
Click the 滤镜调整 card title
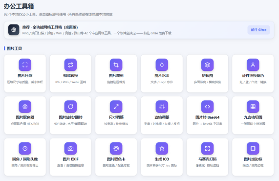(x=162, y=117)
